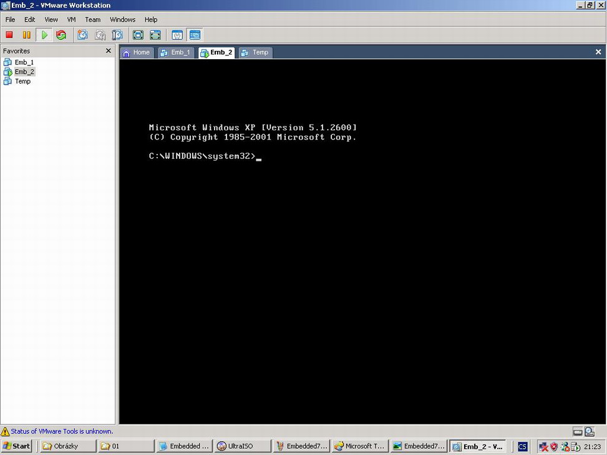607x455 pixels.
Task: Switch to the Temp tab
Action: (x=256, y=52)
